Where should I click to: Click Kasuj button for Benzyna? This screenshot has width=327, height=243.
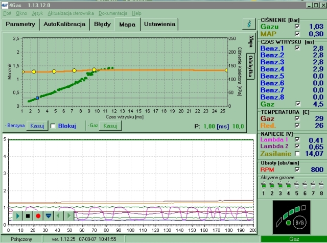pyautogui.click(x=37, y=126)
